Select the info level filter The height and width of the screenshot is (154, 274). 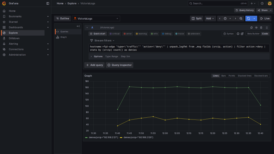[154, 34]
